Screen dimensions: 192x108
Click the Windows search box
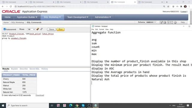(27, 105)
